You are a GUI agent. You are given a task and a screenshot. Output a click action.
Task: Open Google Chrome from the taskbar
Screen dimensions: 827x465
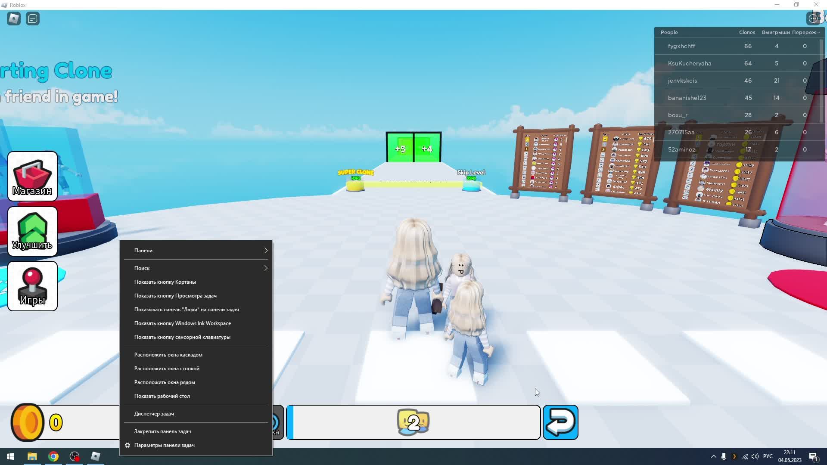tap(53, 456)
